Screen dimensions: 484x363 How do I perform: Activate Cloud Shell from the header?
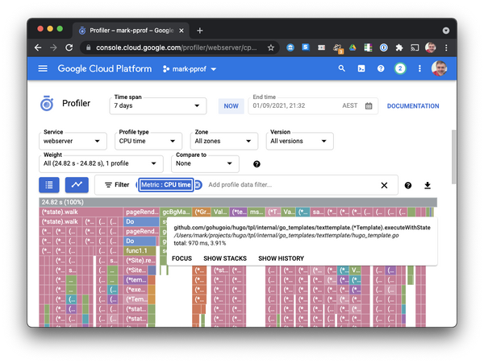361,69
